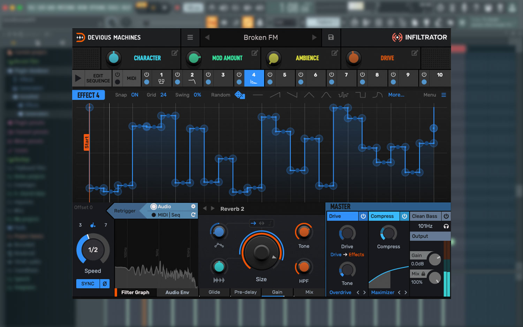
Task: Select the previous Overdrive type
Action: pos(358,292)
